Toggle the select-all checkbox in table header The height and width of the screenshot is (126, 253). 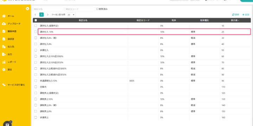(35, 20)
